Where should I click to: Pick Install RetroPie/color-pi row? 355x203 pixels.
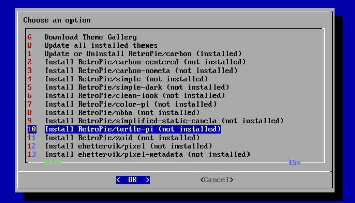point(122,104)
